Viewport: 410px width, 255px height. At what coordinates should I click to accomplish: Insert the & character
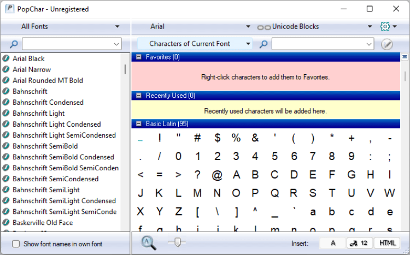pos(255,138)
